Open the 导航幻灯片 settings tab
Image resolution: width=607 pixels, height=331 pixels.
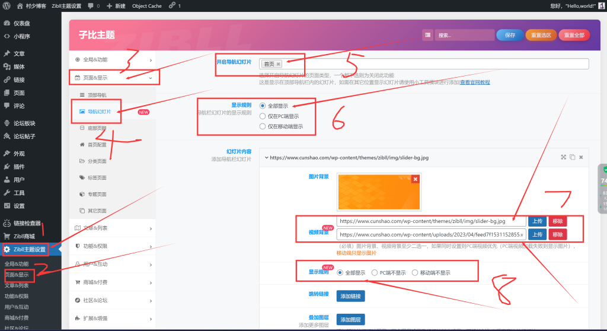tap(112, 112)
